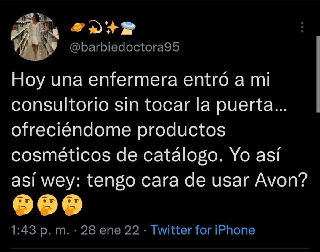Click the third thinking face emoji

point(72,205)
